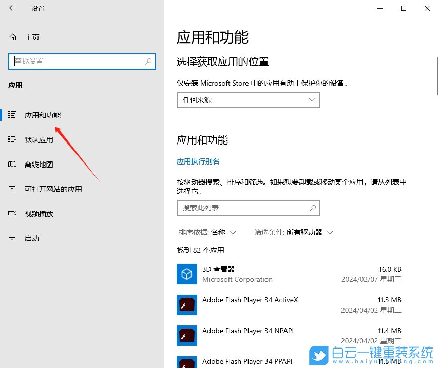Click the magnifier icon in 搜索此列表 box

313,208
